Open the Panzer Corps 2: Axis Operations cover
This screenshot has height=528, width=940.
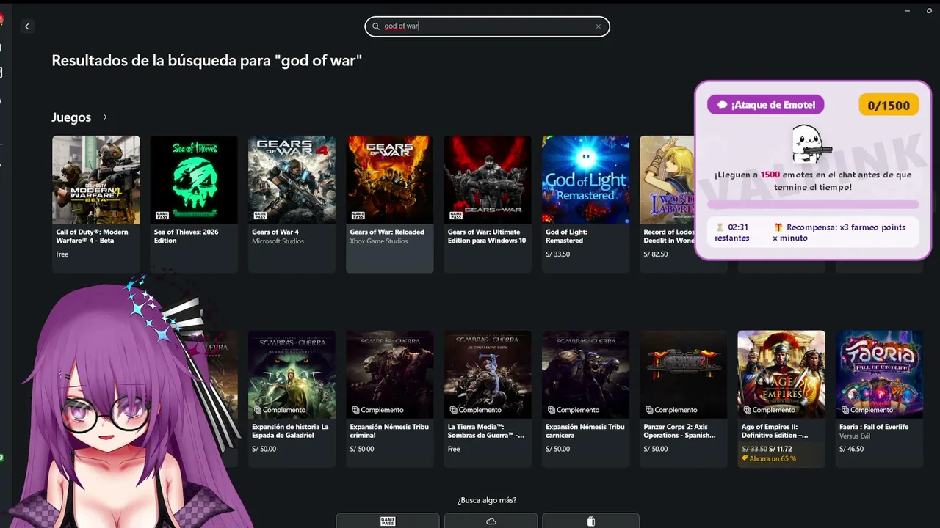tap(683, 374)
